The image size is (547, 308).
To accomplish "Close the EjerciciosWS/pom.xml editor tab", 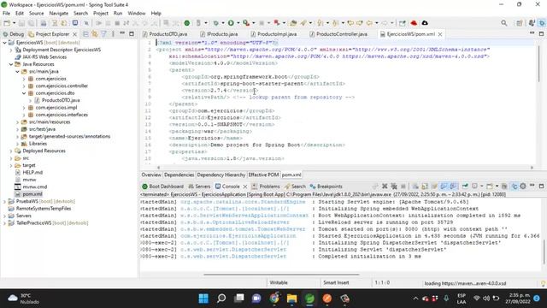I will pos(440,34).
